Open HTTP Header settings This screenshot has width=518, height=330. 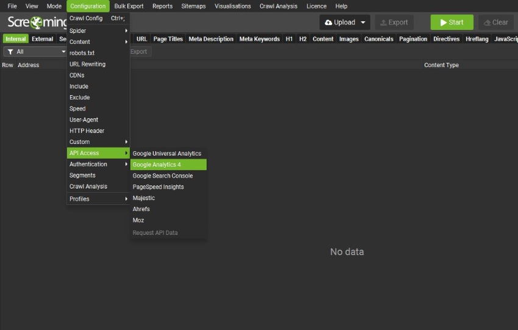click(98, 131)
